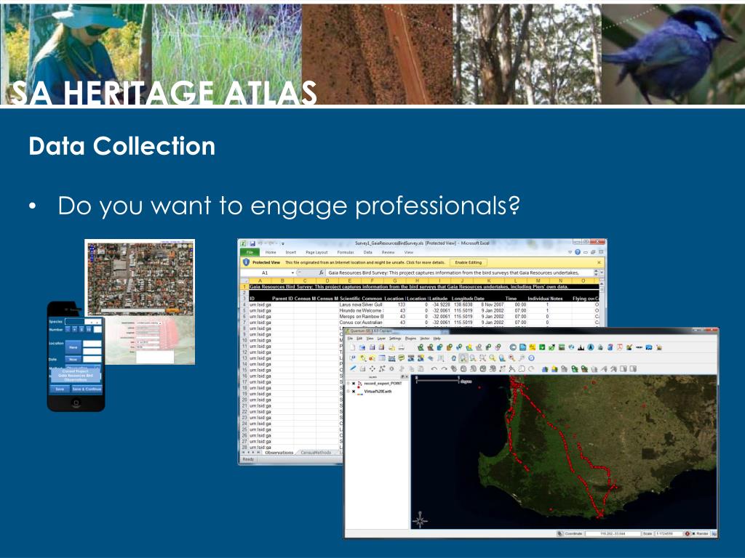Click the selected Zoom In tool in QGIS

tap(463, 357)
